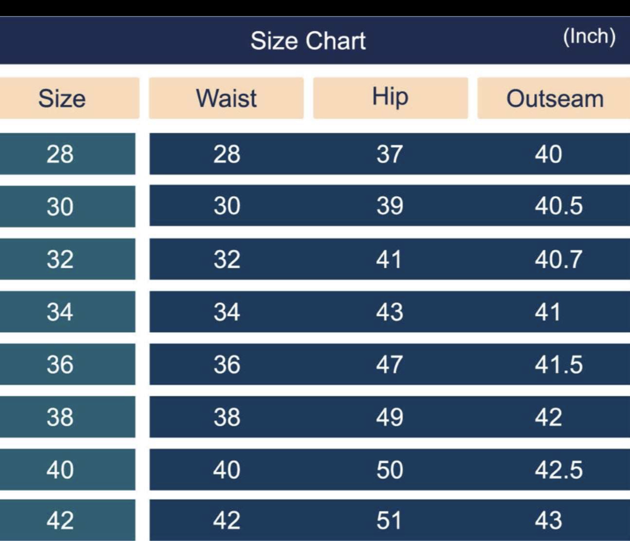The height and width of the screenshot is (541, 630).
Task: Click size 38 in Size column
Action: [60, 417]
